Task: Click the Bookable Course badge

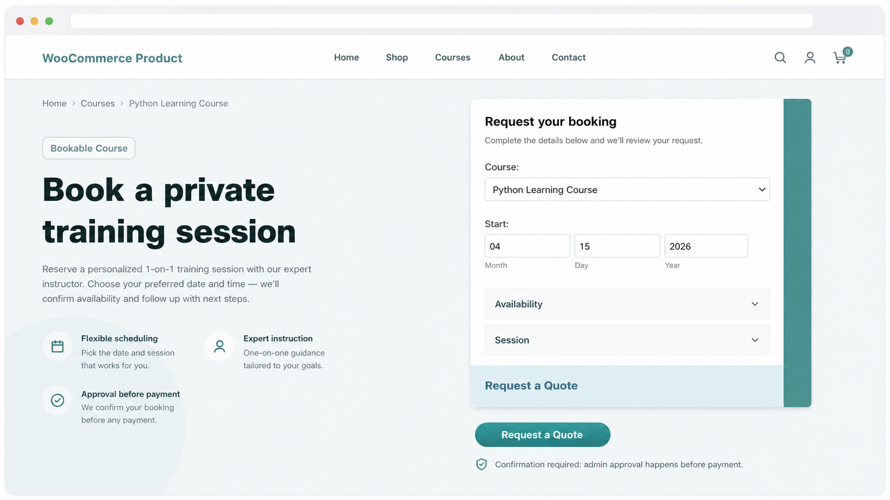Action: click(89, 148)
